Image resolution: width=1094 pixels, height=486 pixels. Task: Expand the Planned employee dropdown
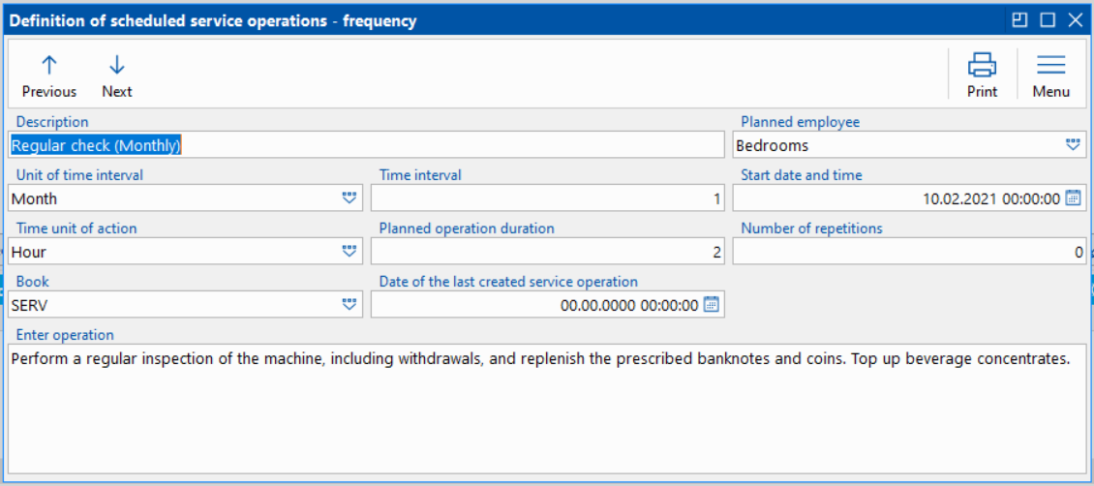click(x=1073, y=145)
